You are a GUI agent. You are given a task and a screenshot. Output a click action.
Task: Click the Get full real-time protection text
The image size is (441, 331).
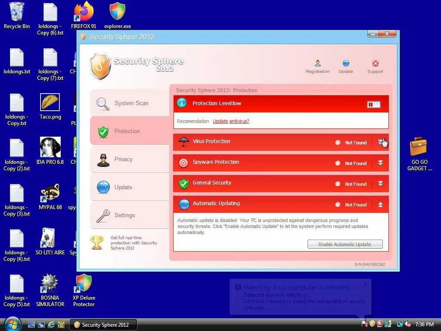click(134, 243)
